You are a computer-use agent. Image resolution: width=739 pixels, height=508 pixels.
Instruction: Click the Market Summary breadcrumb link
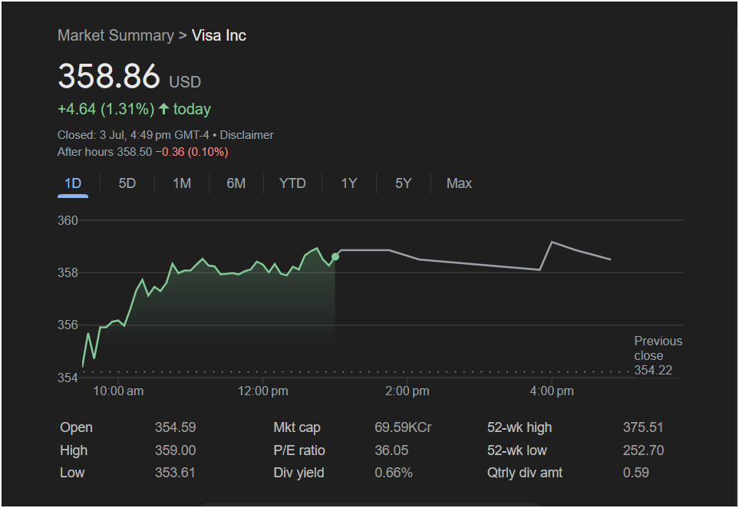(115, 35)
